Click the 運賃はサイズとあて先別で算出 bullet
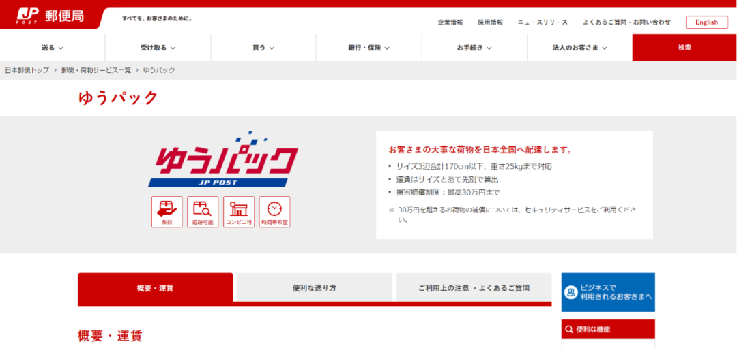Screen dimensions: 737x348 tap(447, 179)
